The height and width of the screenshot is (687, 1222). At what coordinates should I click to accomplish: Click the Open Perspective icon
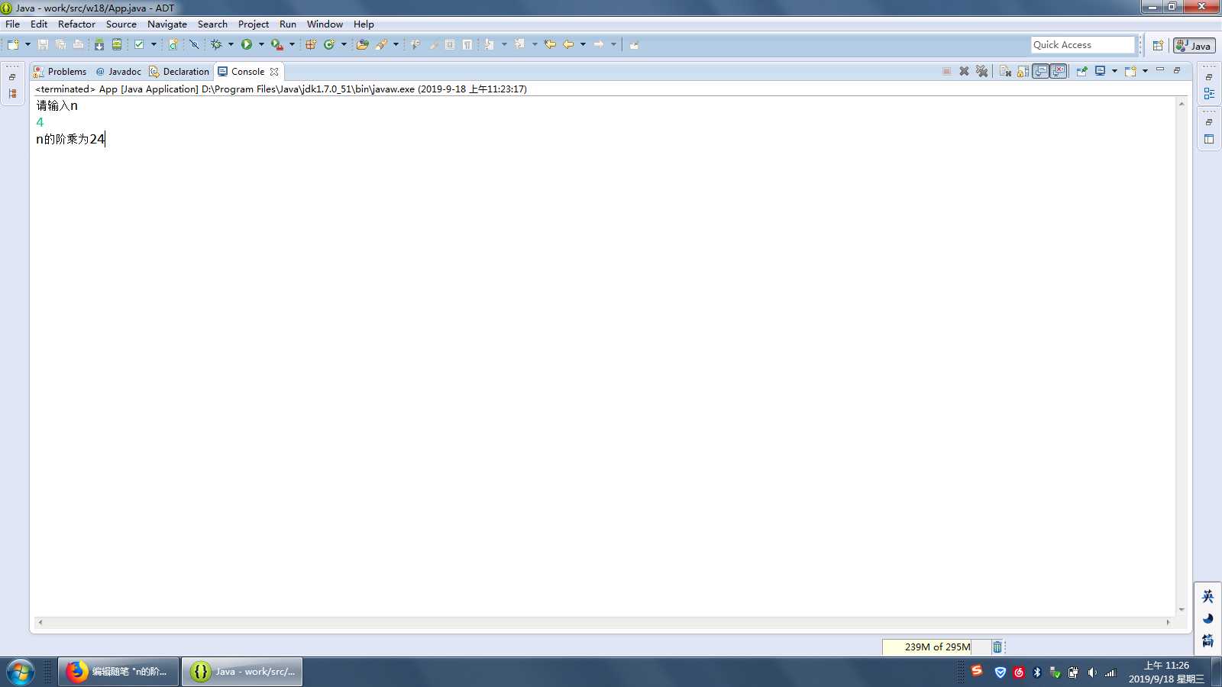coord(1158,45)
